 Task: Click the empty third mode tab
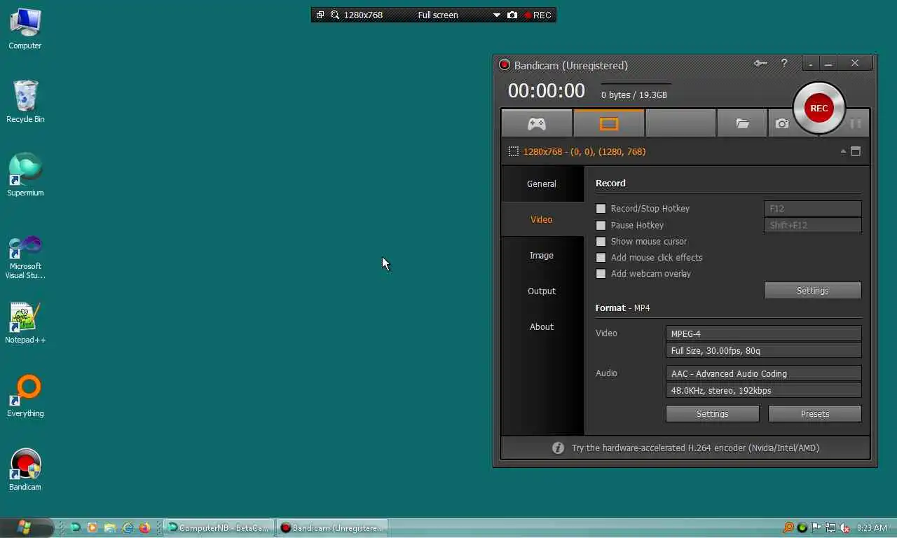680,123
